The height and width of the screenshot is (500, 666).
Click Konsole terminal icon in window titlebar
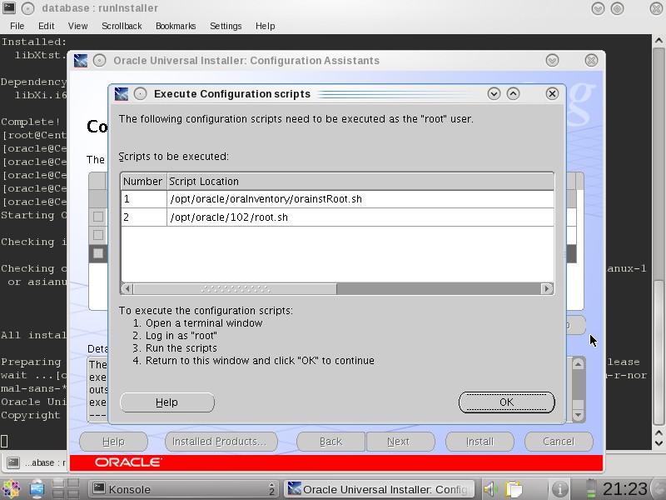9,7
